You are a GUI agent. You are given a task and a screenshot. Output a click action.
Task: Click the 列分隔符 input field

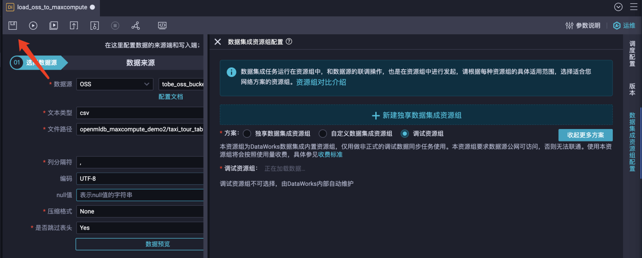140,162
